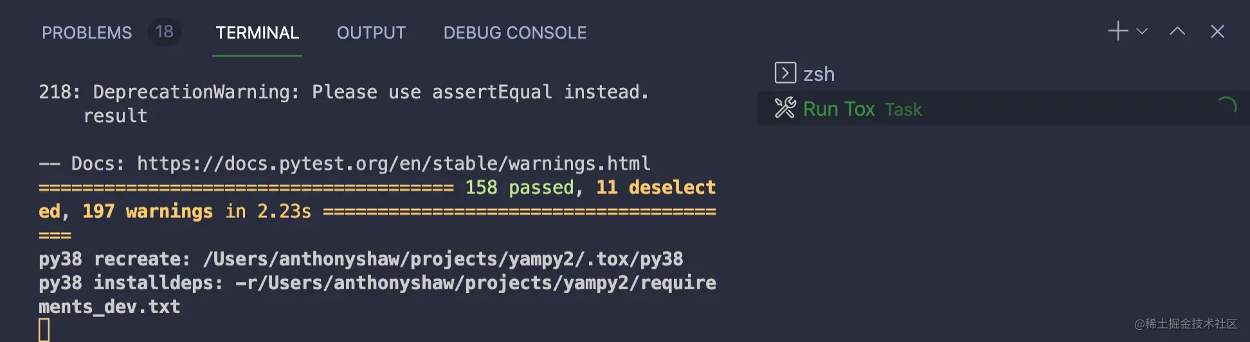Show the DEBUG CONSOLE tab
Image resolution: width=1250 pixels, height=342 pixels.
pos(514,33)
